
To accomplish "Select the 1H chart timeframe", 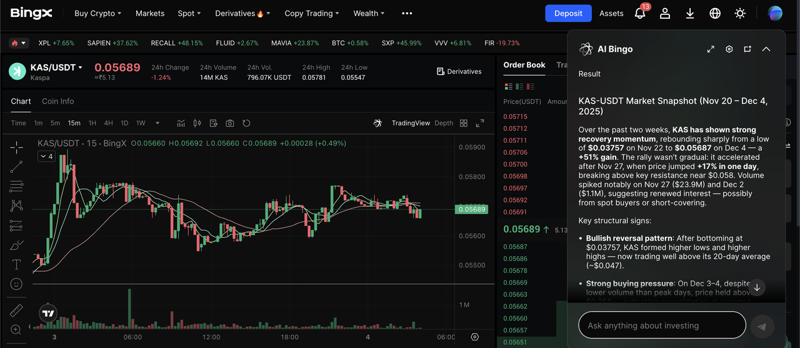I will tap(92, 123).
